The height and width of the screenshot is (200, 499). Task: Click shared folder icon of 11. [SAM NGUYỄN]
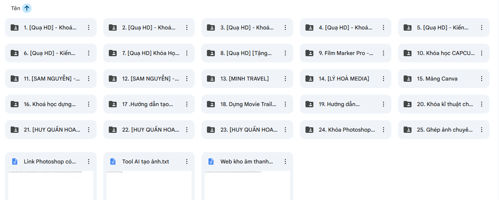pos(15,79)
